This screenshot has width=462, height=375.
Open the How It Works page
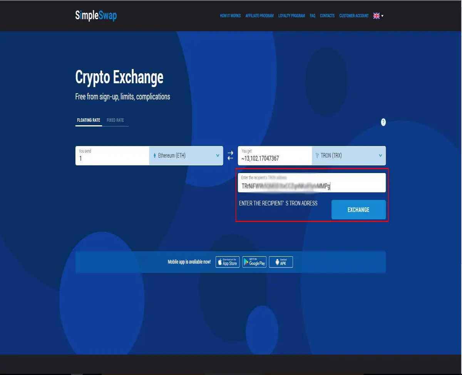230,16
